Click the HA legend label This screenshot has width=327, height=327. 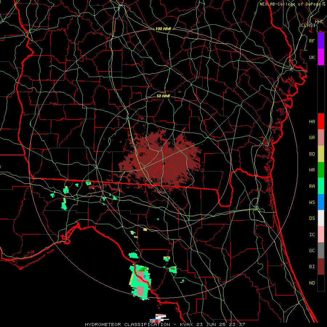tap(312, 122)
